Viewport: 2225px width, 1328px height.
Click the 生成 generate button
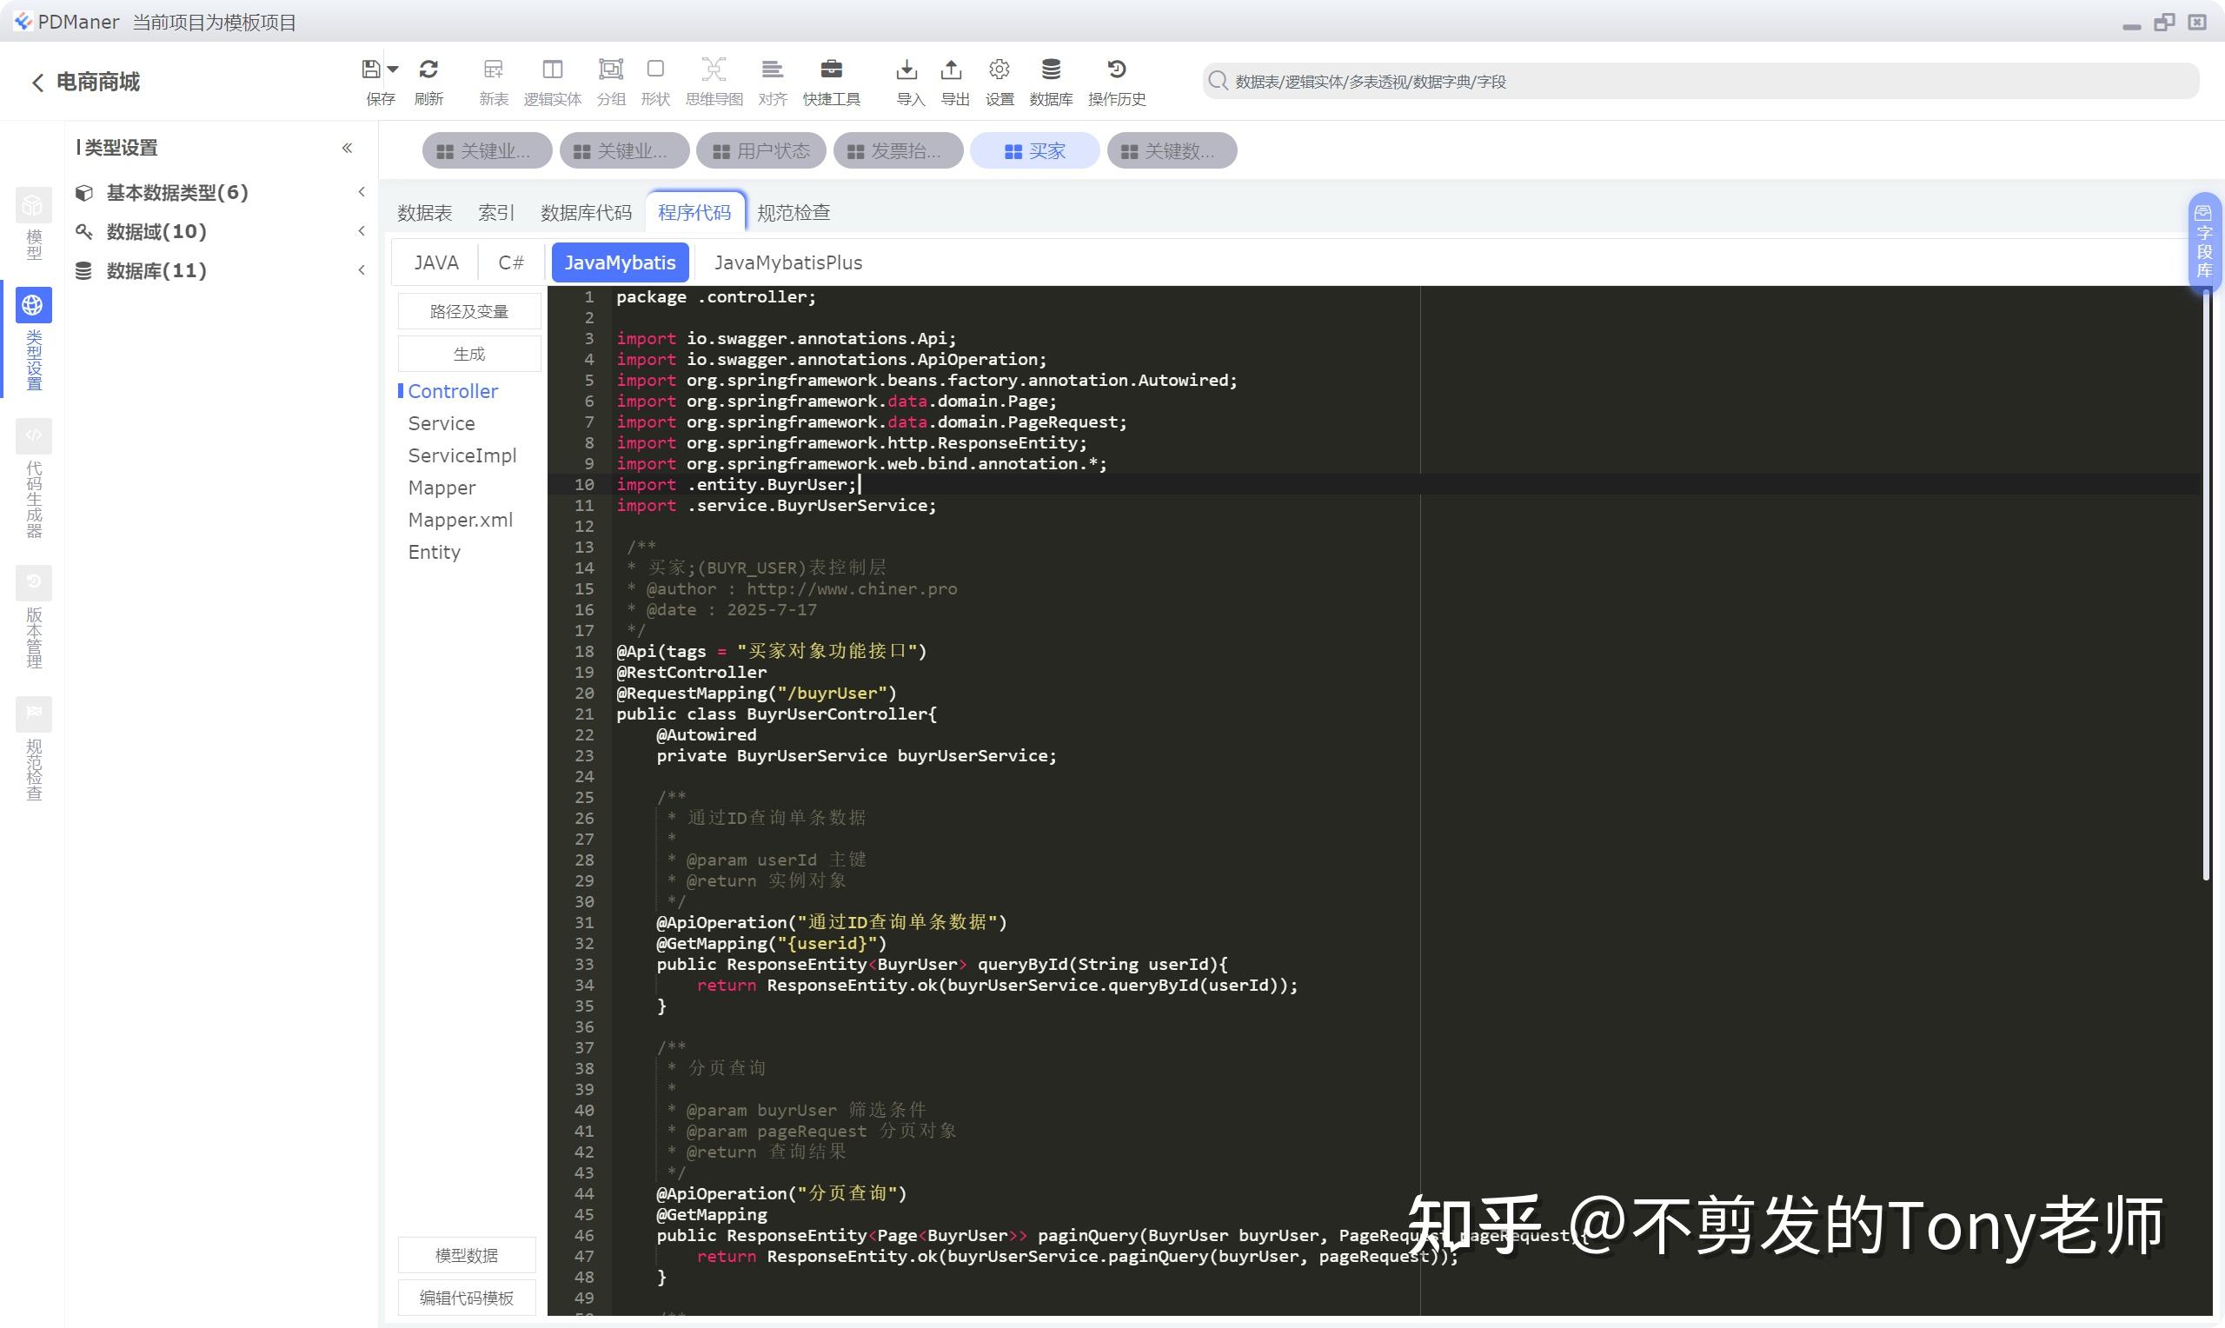(x=468, y=354)
